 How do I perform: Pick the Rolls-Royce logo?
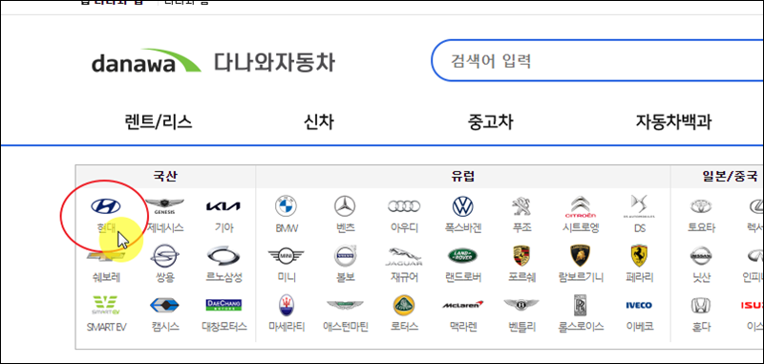tap(581, 306)
